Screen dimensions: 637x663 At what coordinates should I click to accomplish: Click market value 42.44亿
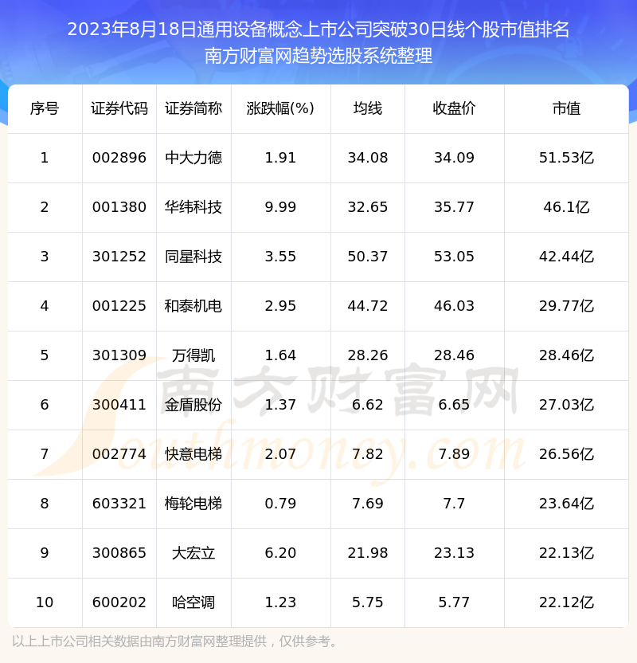click(566, 257)
